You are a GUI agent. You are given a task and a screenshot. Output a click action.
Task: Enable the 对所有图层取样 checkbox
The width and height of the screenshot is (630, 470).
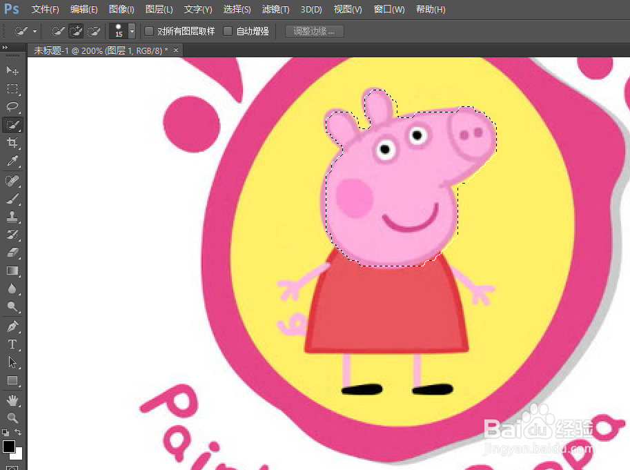pos(148,30)
